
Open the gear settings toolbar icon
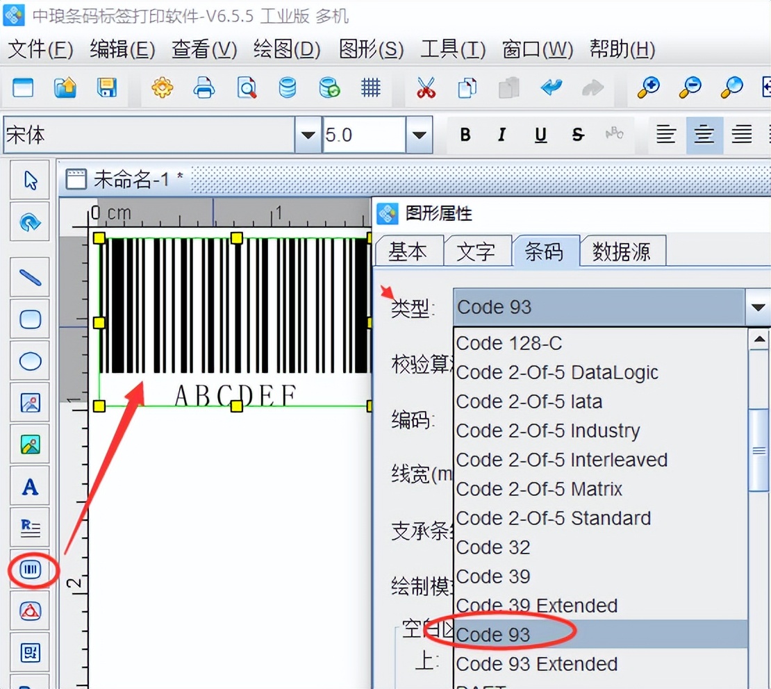click(x=162, y=88)
